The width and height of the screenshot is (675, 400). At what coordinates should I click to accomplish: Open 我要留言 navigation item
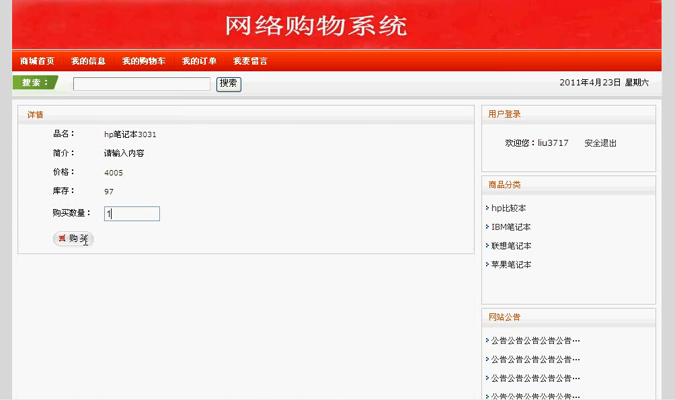[x=251, y=61]
